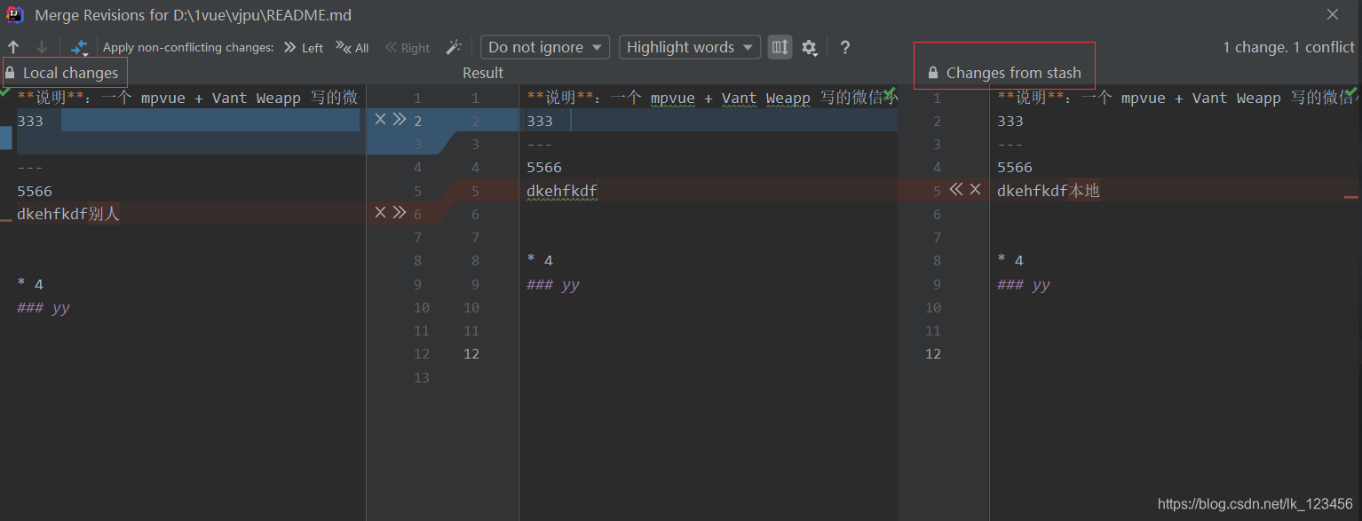The width and height of the screenshot is (1362, 521).
Task: Go to previous difference arrow
Action: (x=13, y=48)
